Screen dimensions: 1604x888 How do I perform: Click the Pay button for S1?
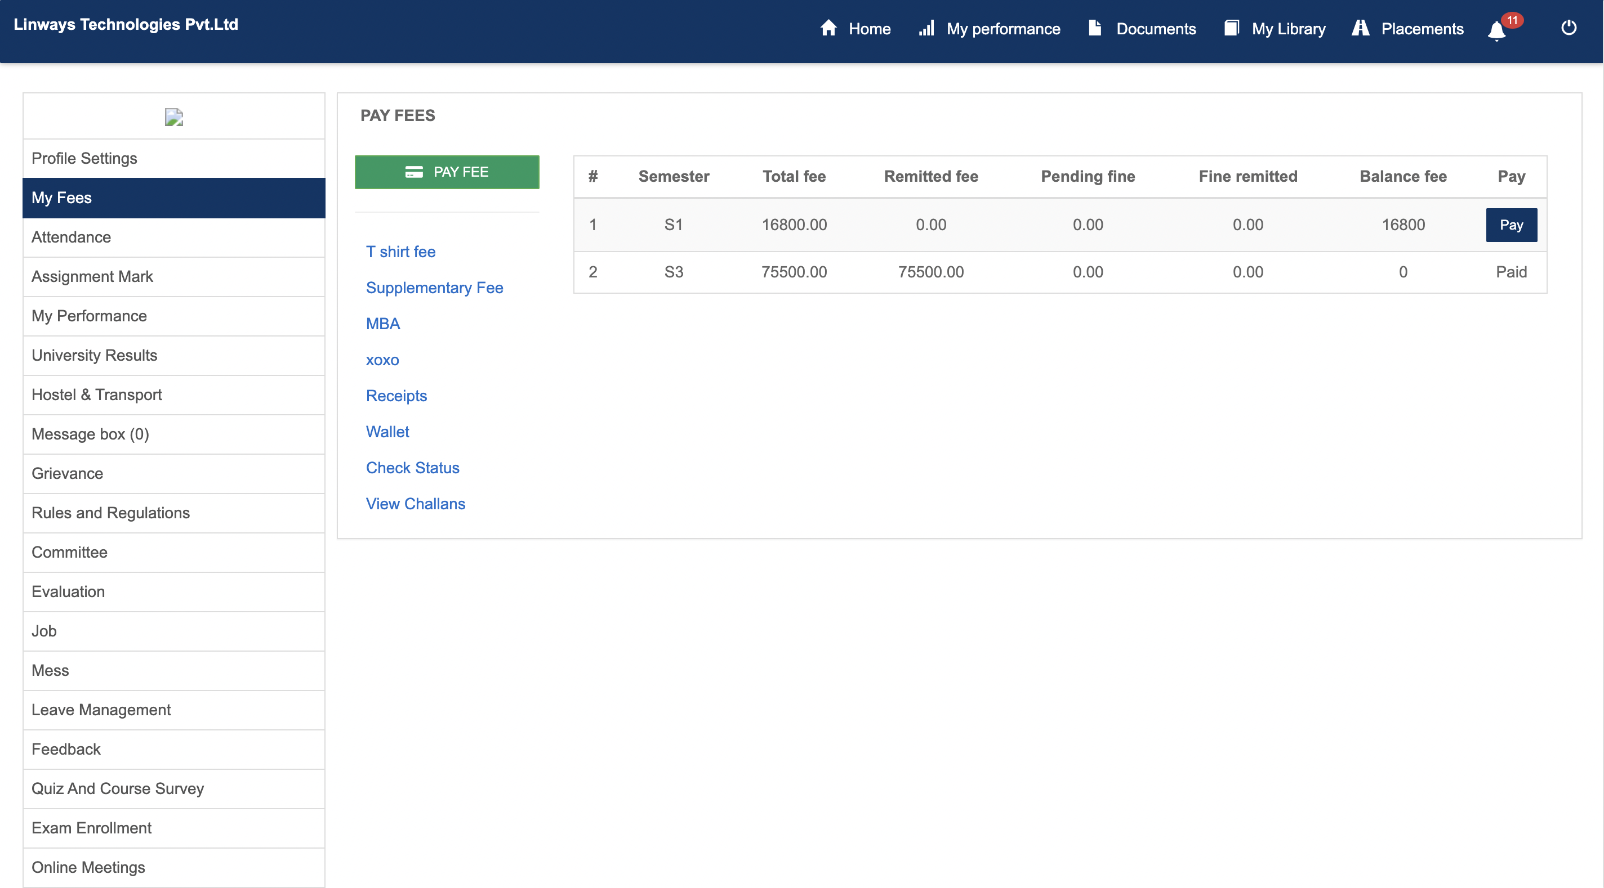1511,225
